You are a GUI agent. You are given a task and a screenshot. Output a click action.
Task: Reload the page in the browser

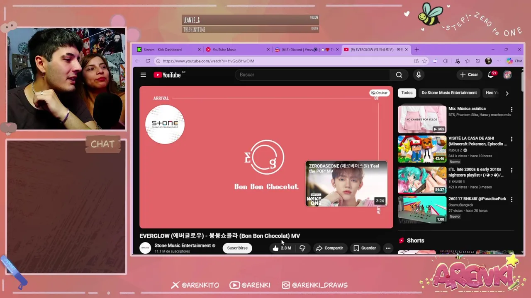click(x=148, y=61)
